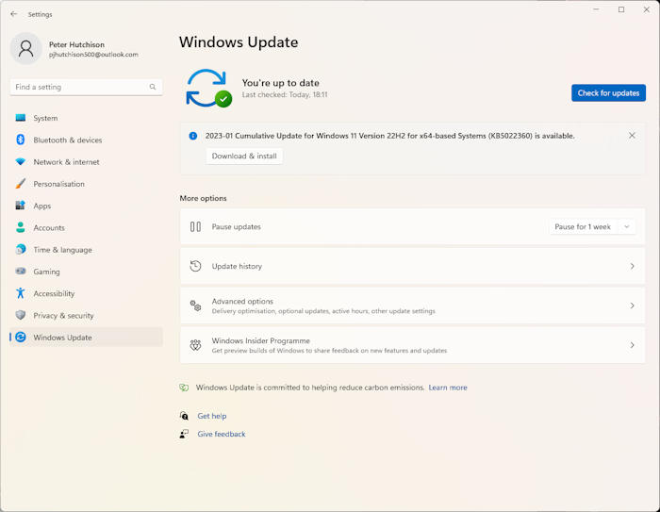Click the blue info icon beside cumulative update
The image size is (660, 512).
coord(192,136)
